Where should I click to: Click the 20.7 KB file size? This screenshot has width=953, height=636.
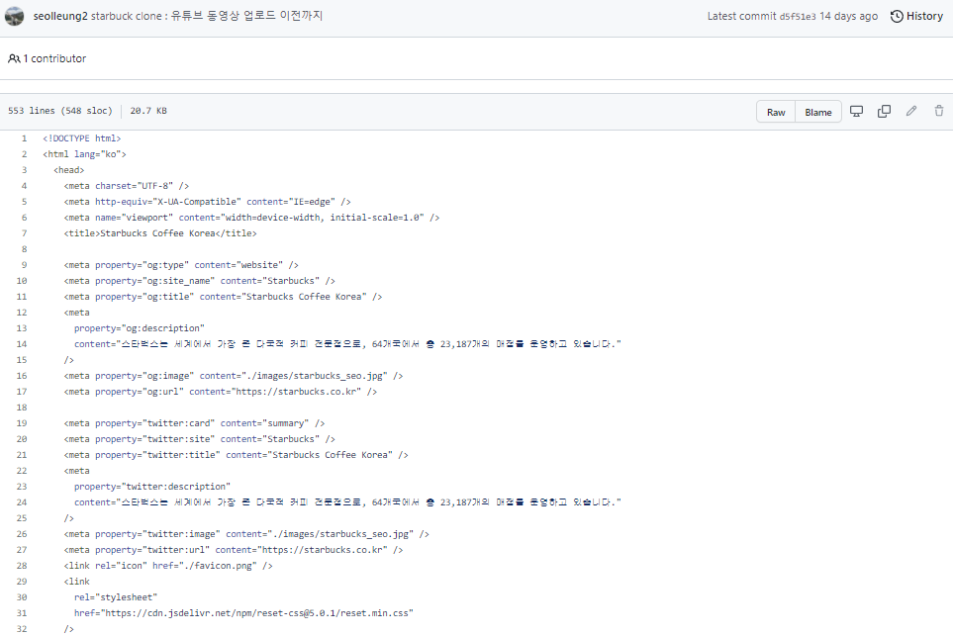pyautogui.click(x=148, y=111)
